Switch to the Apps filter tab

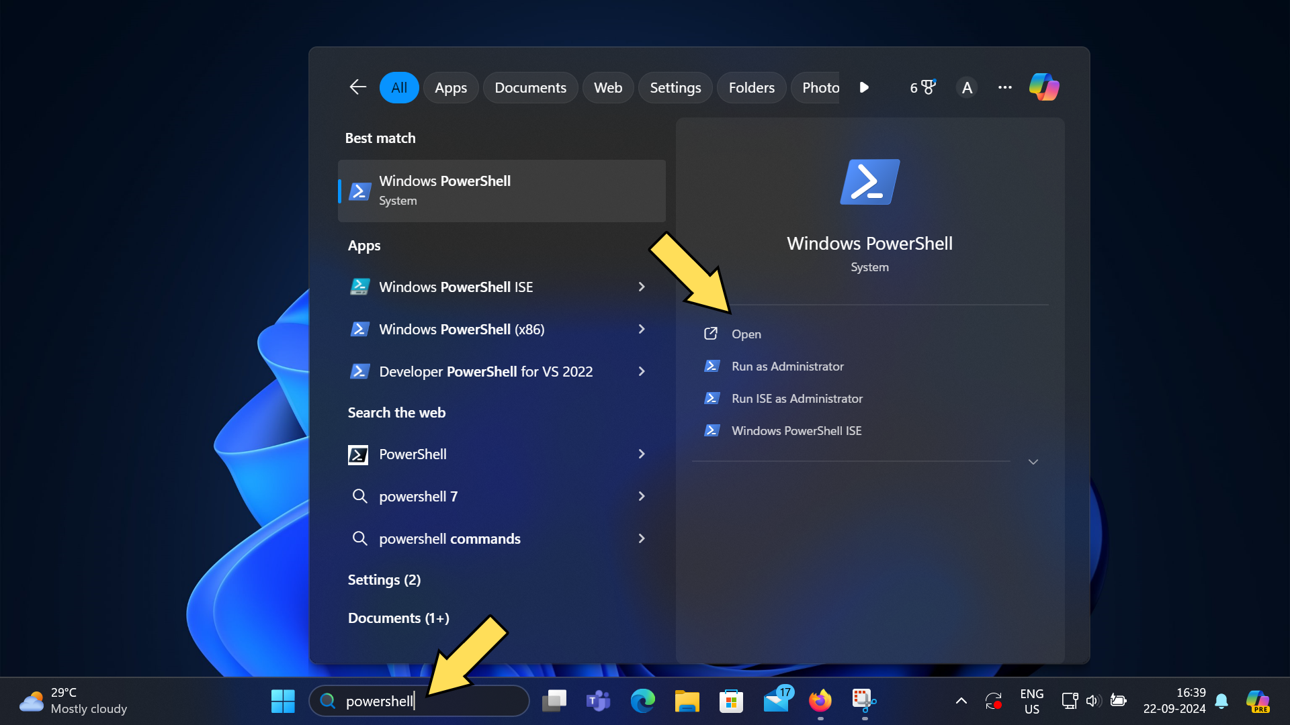pos(450,87)
